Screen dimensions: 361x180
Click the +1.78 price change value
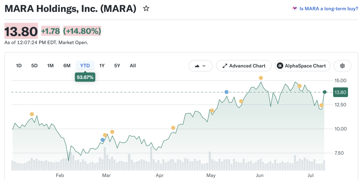[x=50, y=31]
